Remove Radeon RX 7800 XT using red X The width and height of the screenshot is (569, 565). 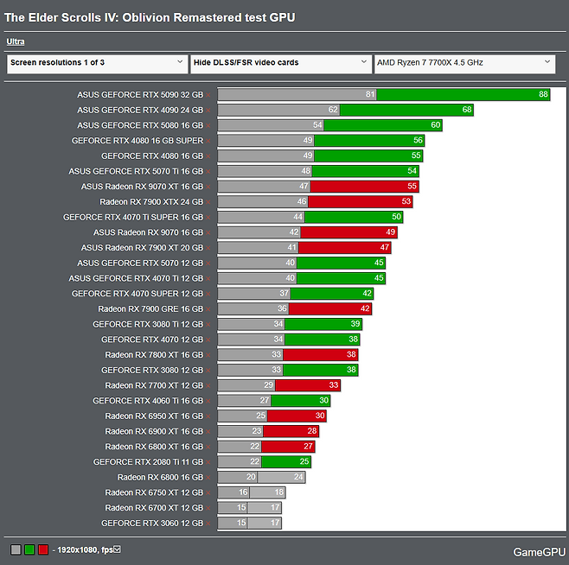(x=208, y=355)
